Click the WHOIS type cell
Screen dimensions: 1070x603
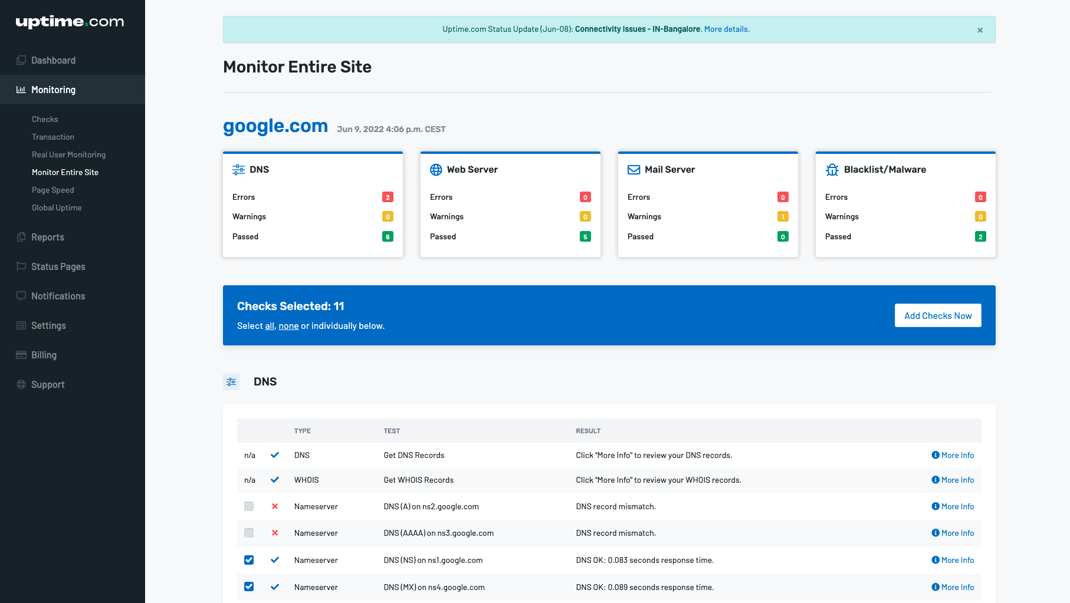pos(307,480)
